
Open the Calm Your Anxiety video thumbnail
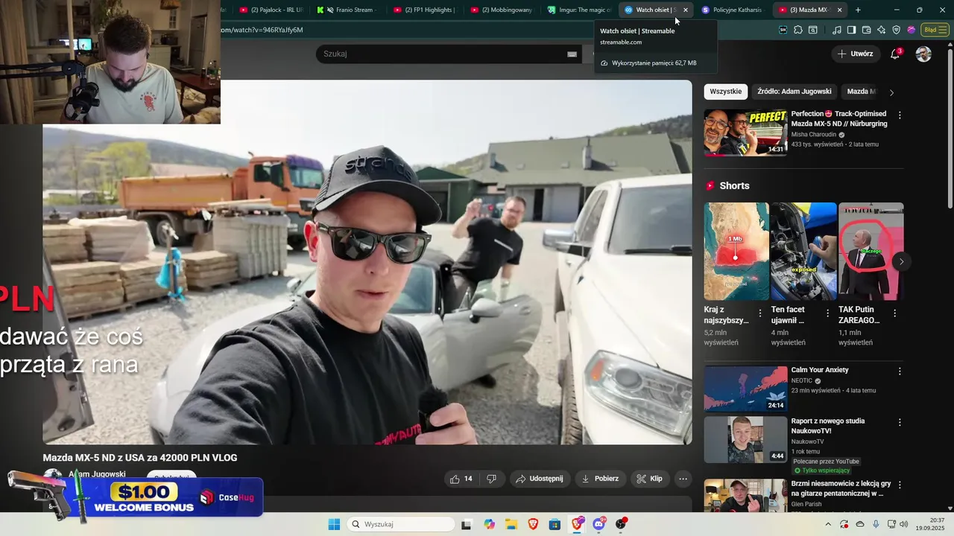(745, 388)
